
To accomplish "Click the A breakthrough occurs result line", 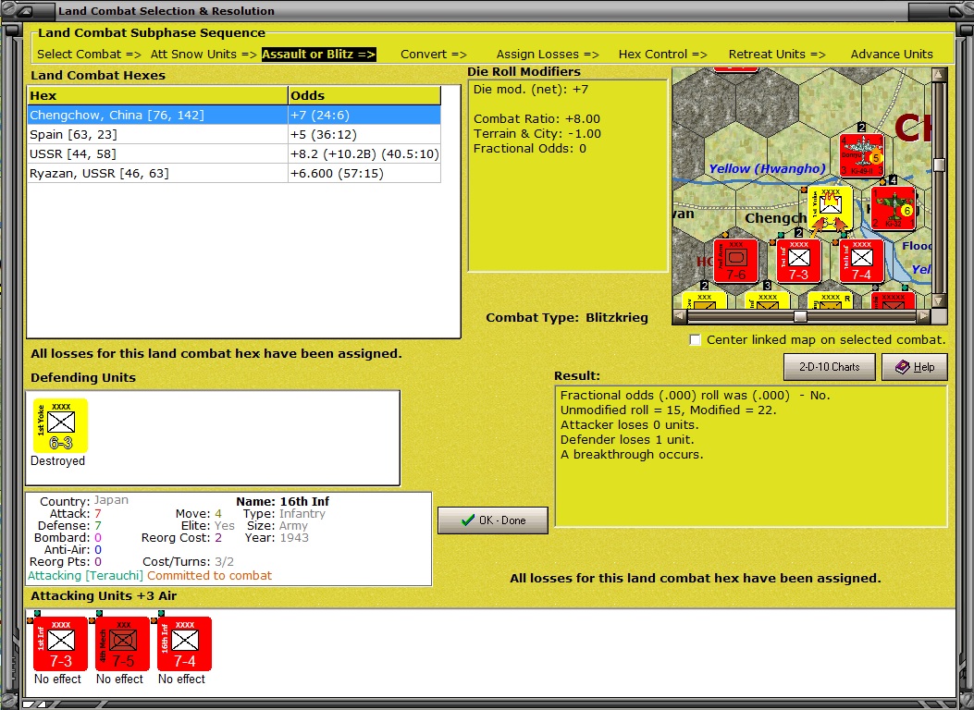I will pos(632,454).
